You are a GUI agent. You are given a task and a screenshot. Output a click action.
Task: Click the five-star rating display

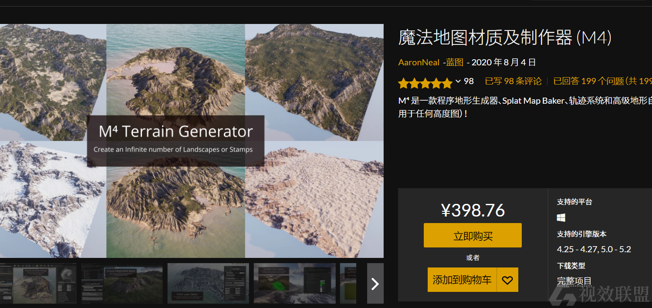[x=425, y=82]
